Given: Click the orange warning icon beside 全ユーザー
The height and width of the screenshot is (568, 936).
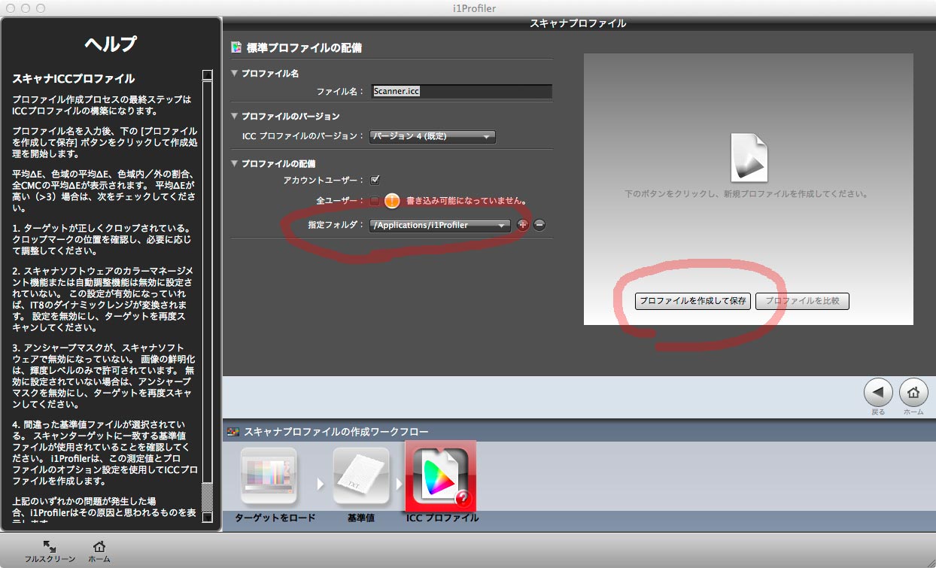Looking at the screenshot, I should [x=392, y=201].
